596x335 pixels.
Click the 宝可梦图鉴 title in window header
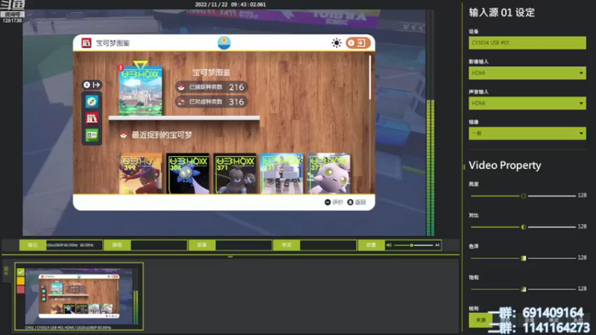113,43
